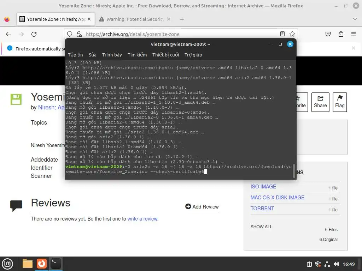This screenshot has width=362, height=271.
Task: Switch to the Yosemite Zone tab
Action: tap(56, 19)
